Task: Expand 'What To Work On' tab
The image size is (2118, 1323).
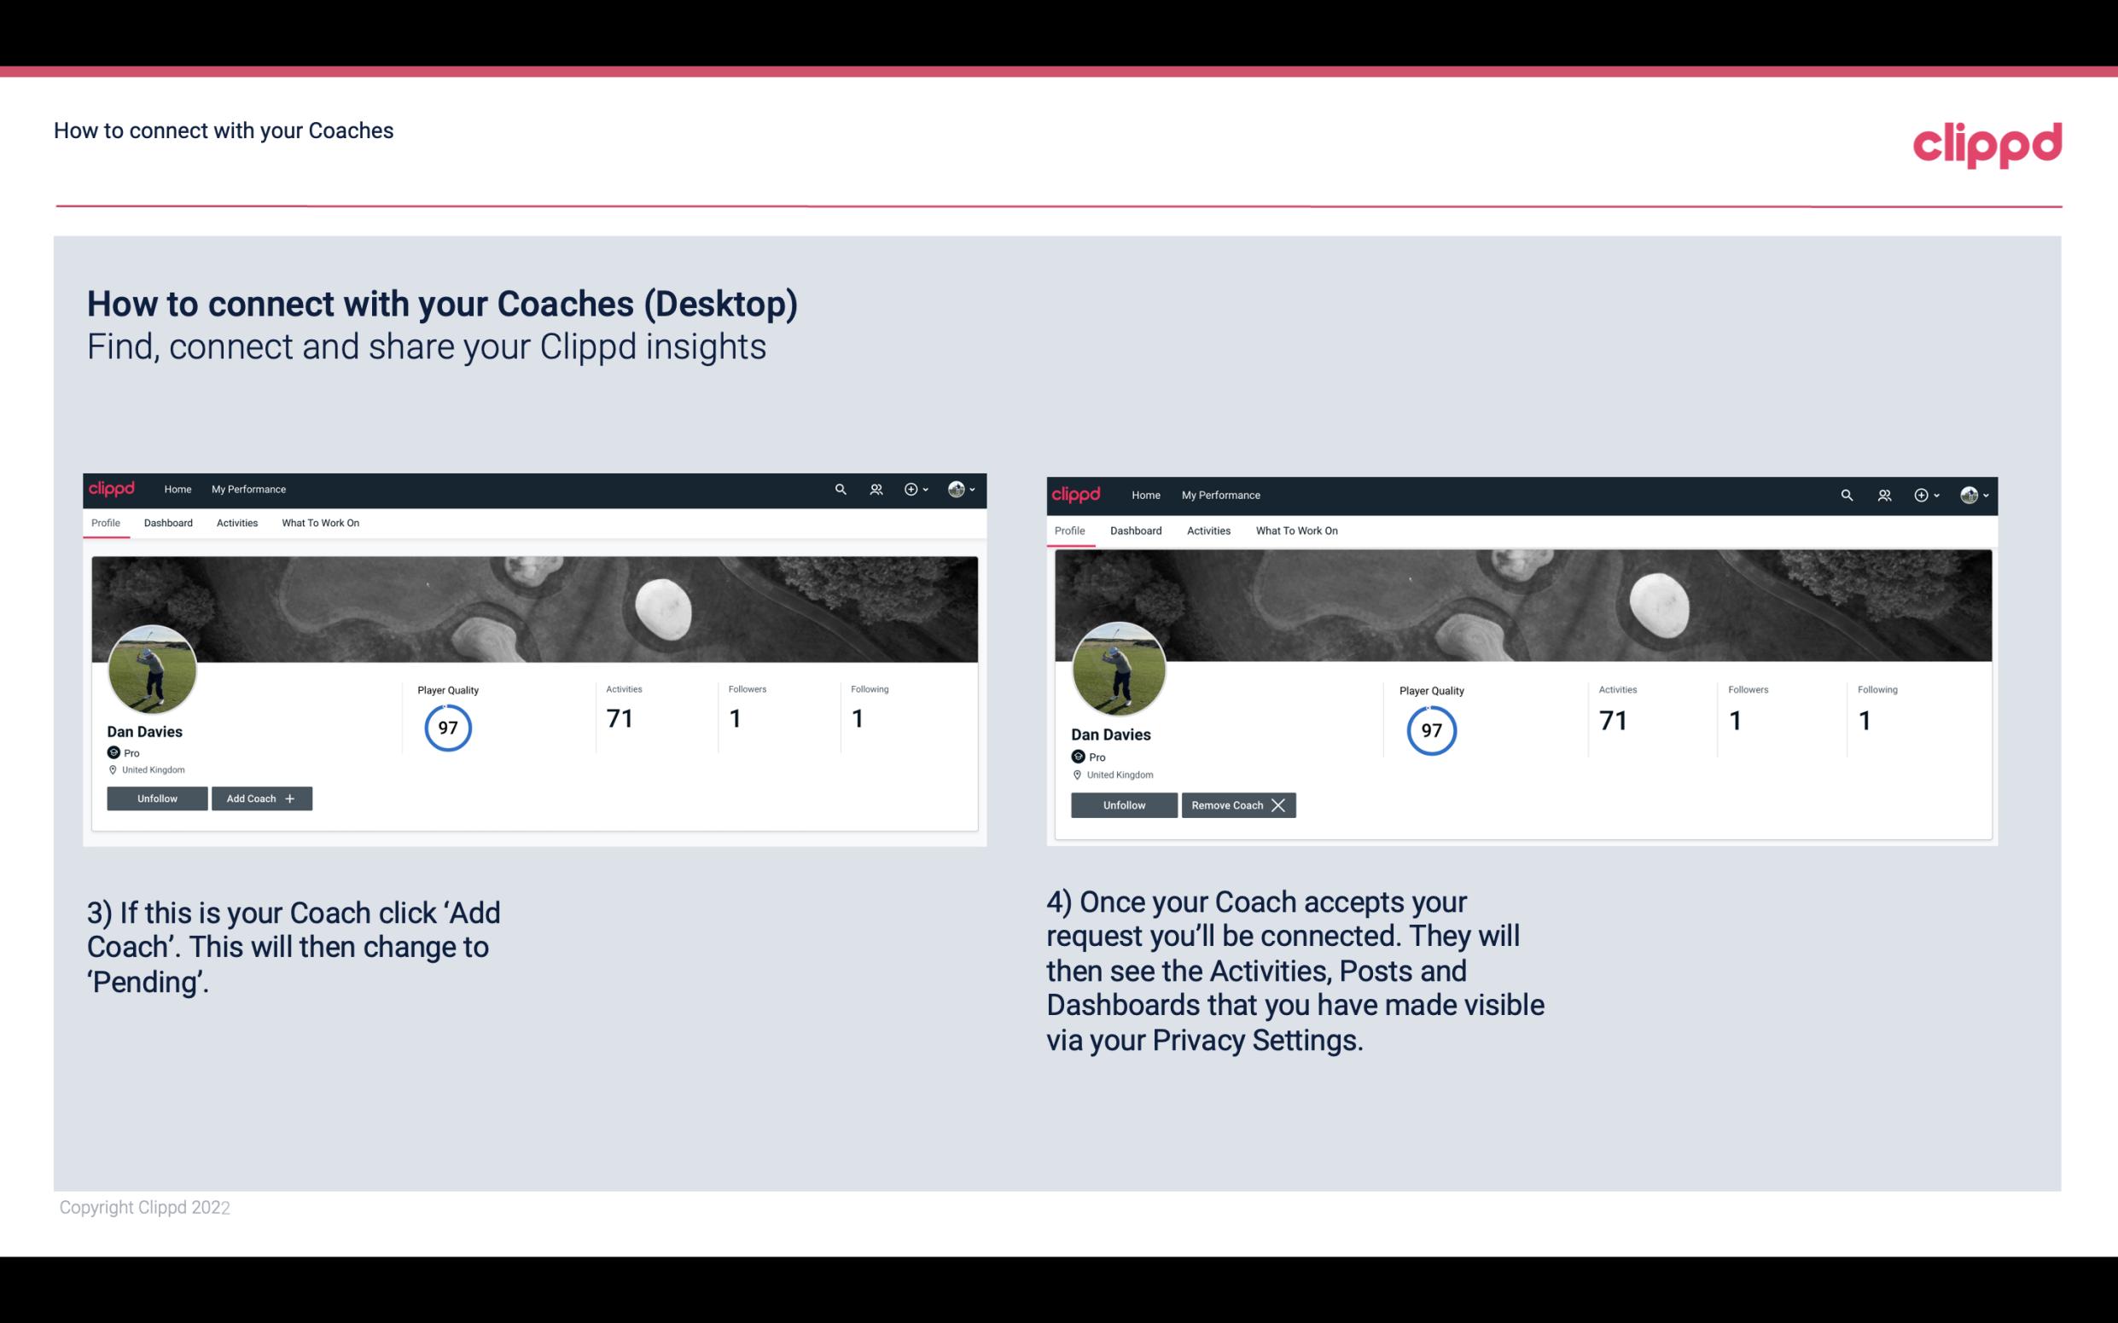Action: tap(318, 523)
